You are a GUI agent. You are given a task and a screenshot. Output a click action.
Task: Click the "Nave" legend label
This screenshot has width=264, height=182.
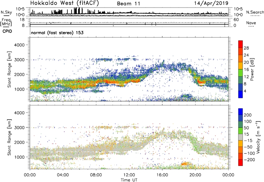click(251, 23)
